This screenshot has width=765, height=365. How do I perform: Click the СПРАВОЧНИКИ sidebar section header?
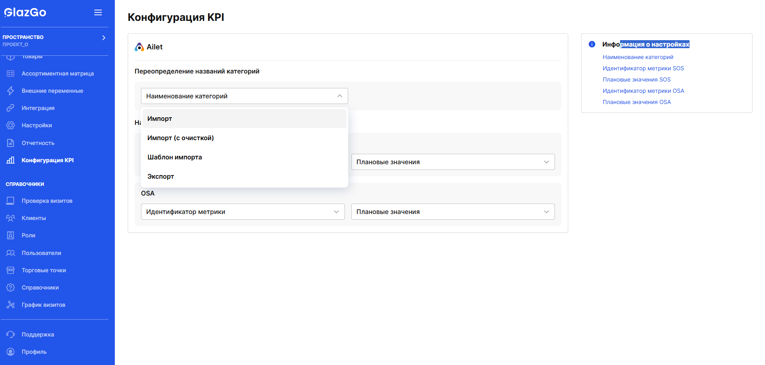click(25, 184)
